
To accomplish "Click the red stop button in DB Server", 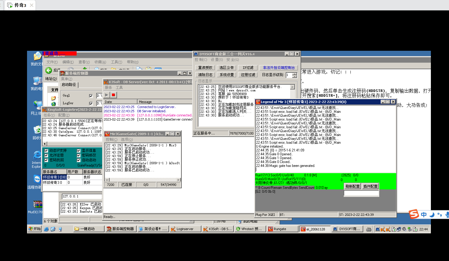I will click(x=113, y=95).
